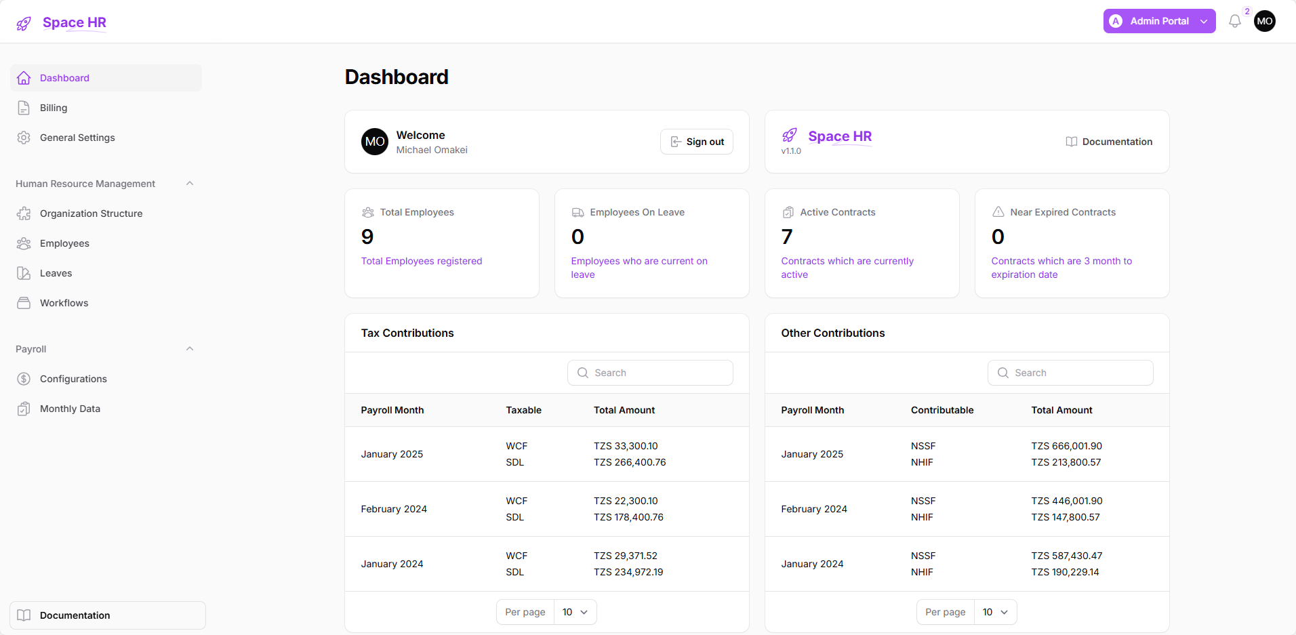Image resolution: width=1296 pixels, height=635 pixels.
Task: Open the Admin Portal dropdown
Action: tap(1159, 21)
